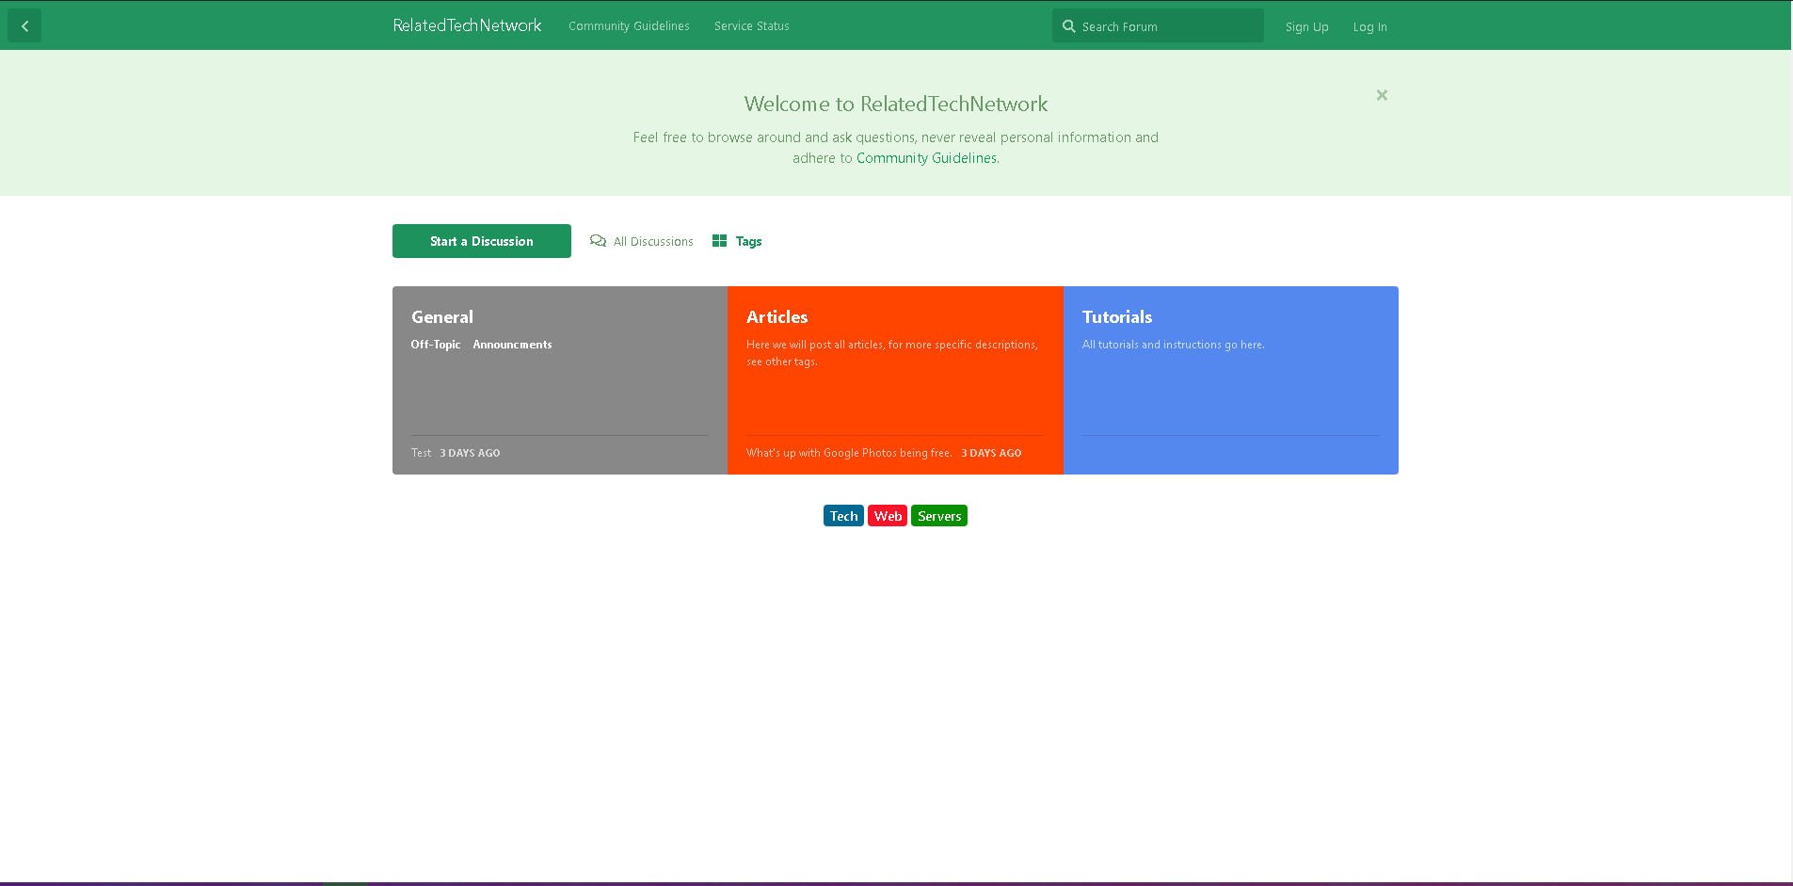Image resolution: width=1793 pixels, height=886 pixels.
Task: Click the search magnifier icon
Action: [1068, 26]
